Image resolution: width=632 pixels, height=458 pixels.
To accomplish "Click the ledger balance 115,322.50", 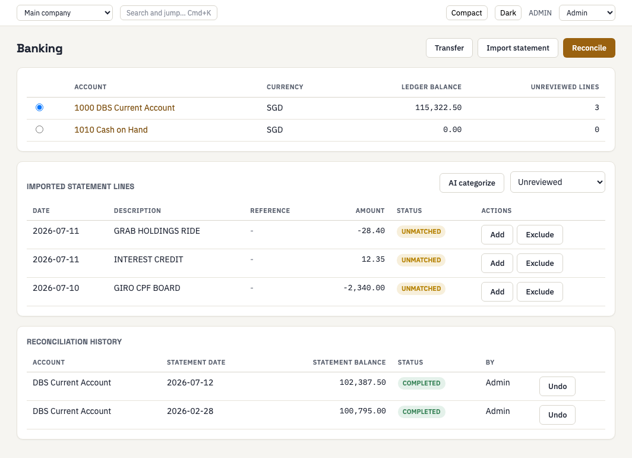I will point(438,108).
